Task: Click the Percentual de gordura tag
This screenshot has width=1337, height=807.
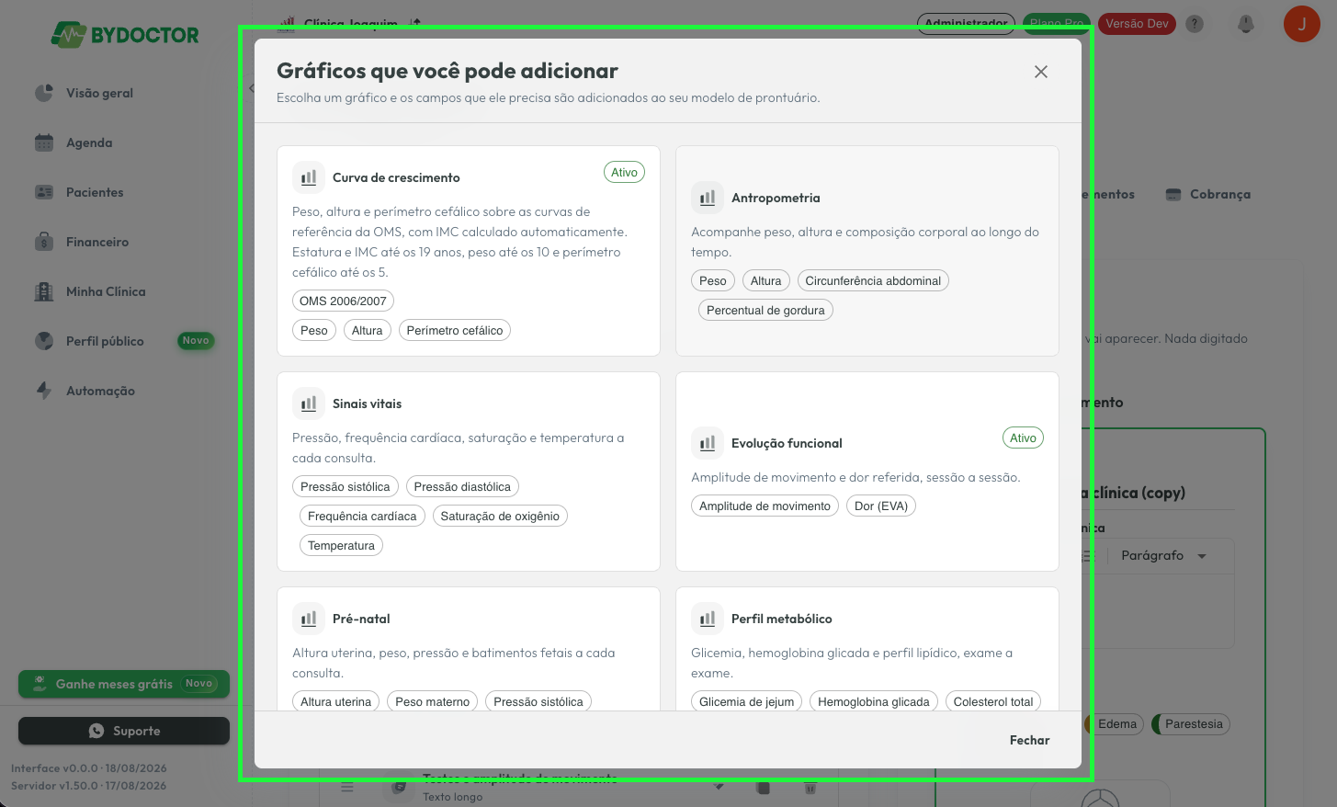Action: (765, 310)
